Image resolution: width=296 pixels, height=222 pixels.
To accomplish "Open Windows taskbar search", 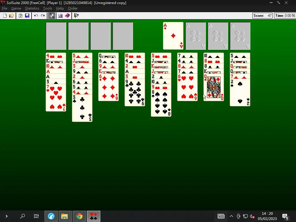I will 23,216.
